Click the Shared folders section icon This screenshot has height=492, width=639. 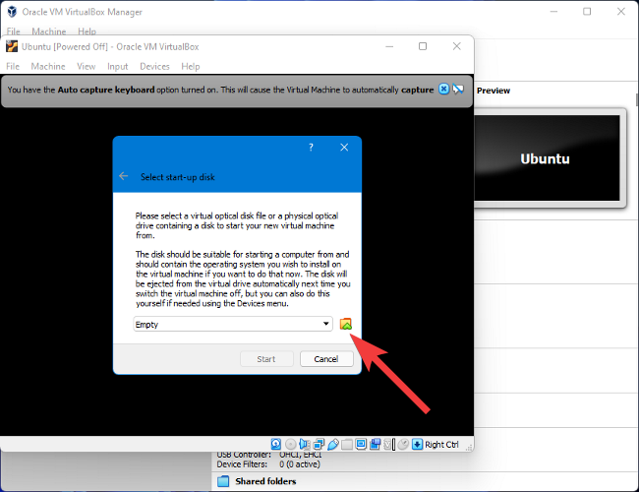[x=223, y=481]
